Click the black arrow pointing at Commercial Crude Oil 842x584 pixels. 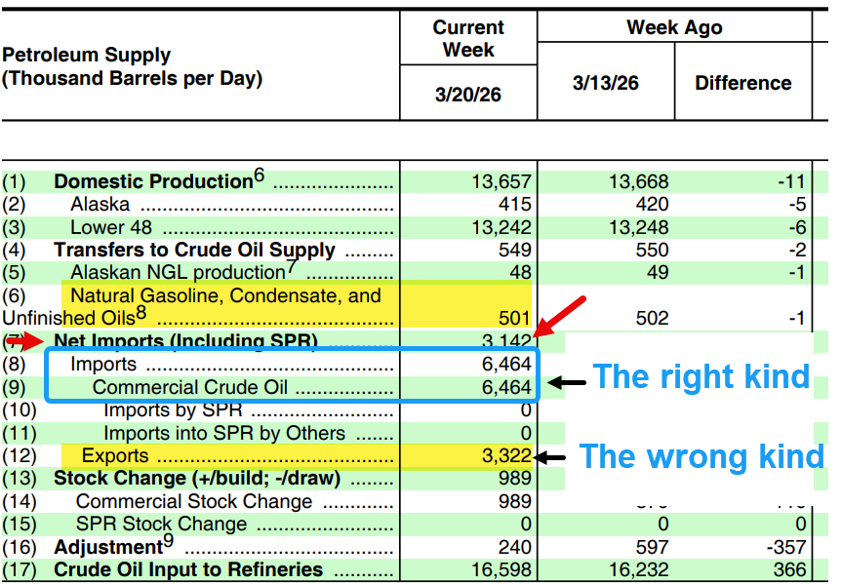567,383
